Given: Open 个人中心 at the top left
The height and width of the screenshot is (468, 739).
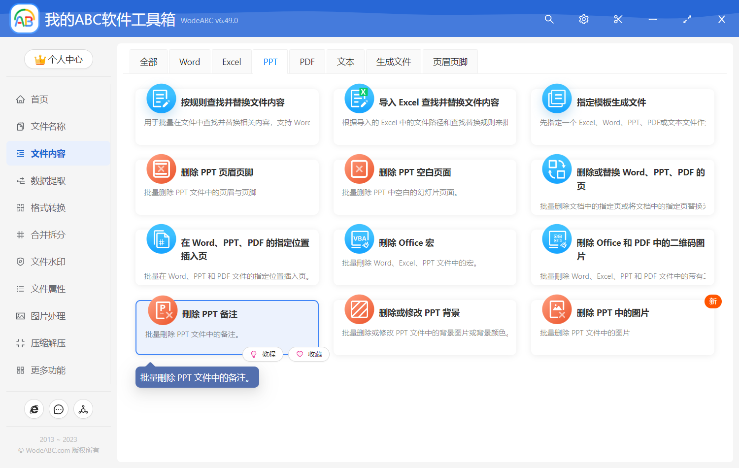Looking at the screenshot, I should [x=58, y=59].
